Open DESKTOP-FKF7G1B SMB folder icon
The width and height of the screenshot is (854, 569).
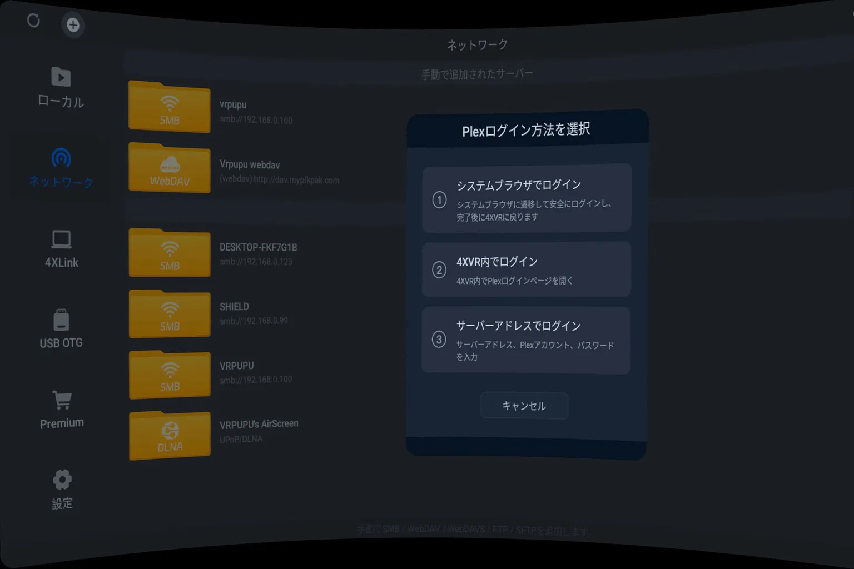tap(170, 253)
